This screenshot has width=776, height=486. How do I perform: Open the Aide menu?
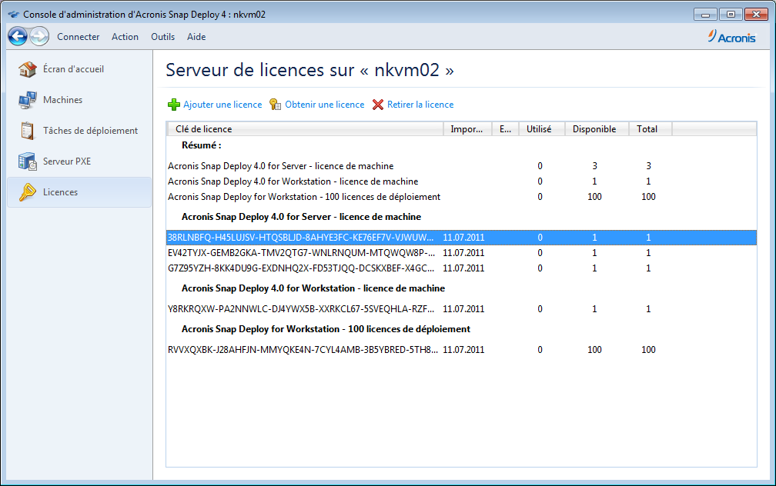(196, 37)
